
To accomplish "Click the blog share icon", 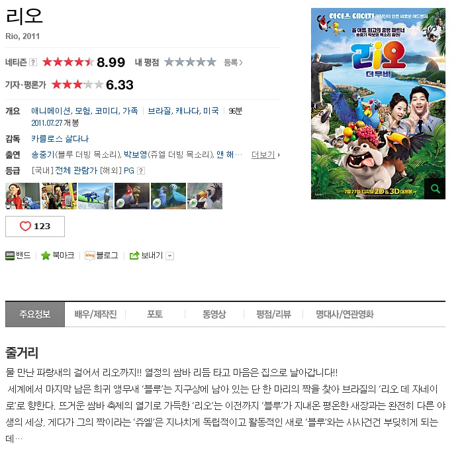I will [x=89, y=256].
